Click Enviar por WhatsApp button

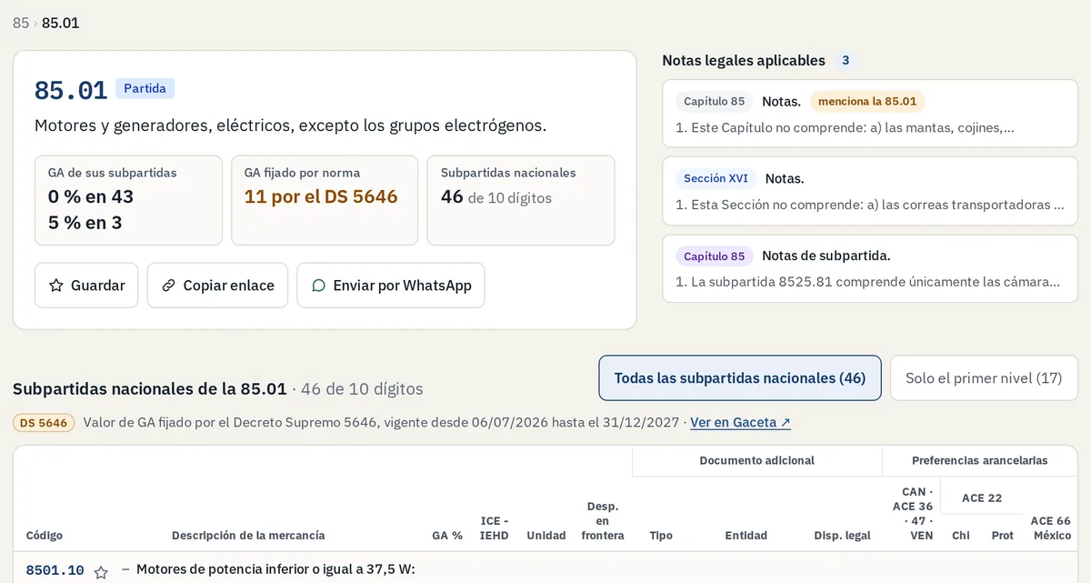391,286
